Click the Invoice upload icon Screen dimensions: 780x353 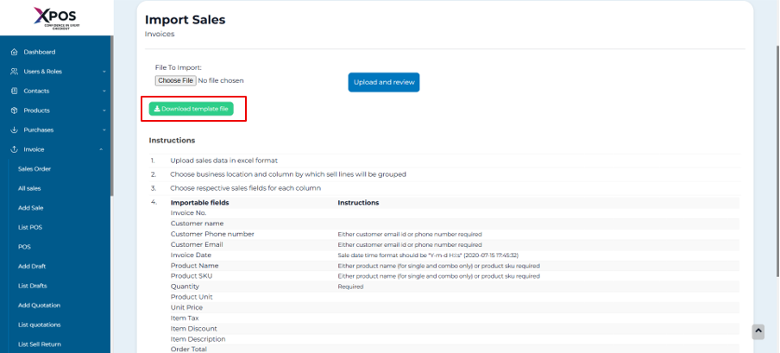tap(15, 149)
